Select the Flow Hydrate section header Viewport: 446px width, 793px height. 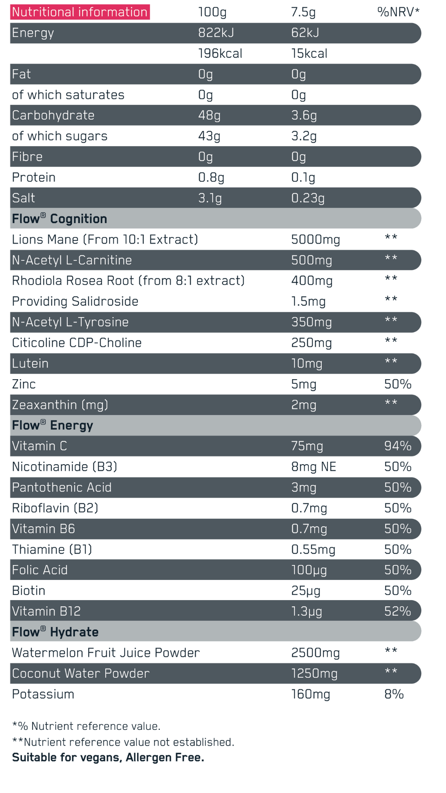point(55,632)
